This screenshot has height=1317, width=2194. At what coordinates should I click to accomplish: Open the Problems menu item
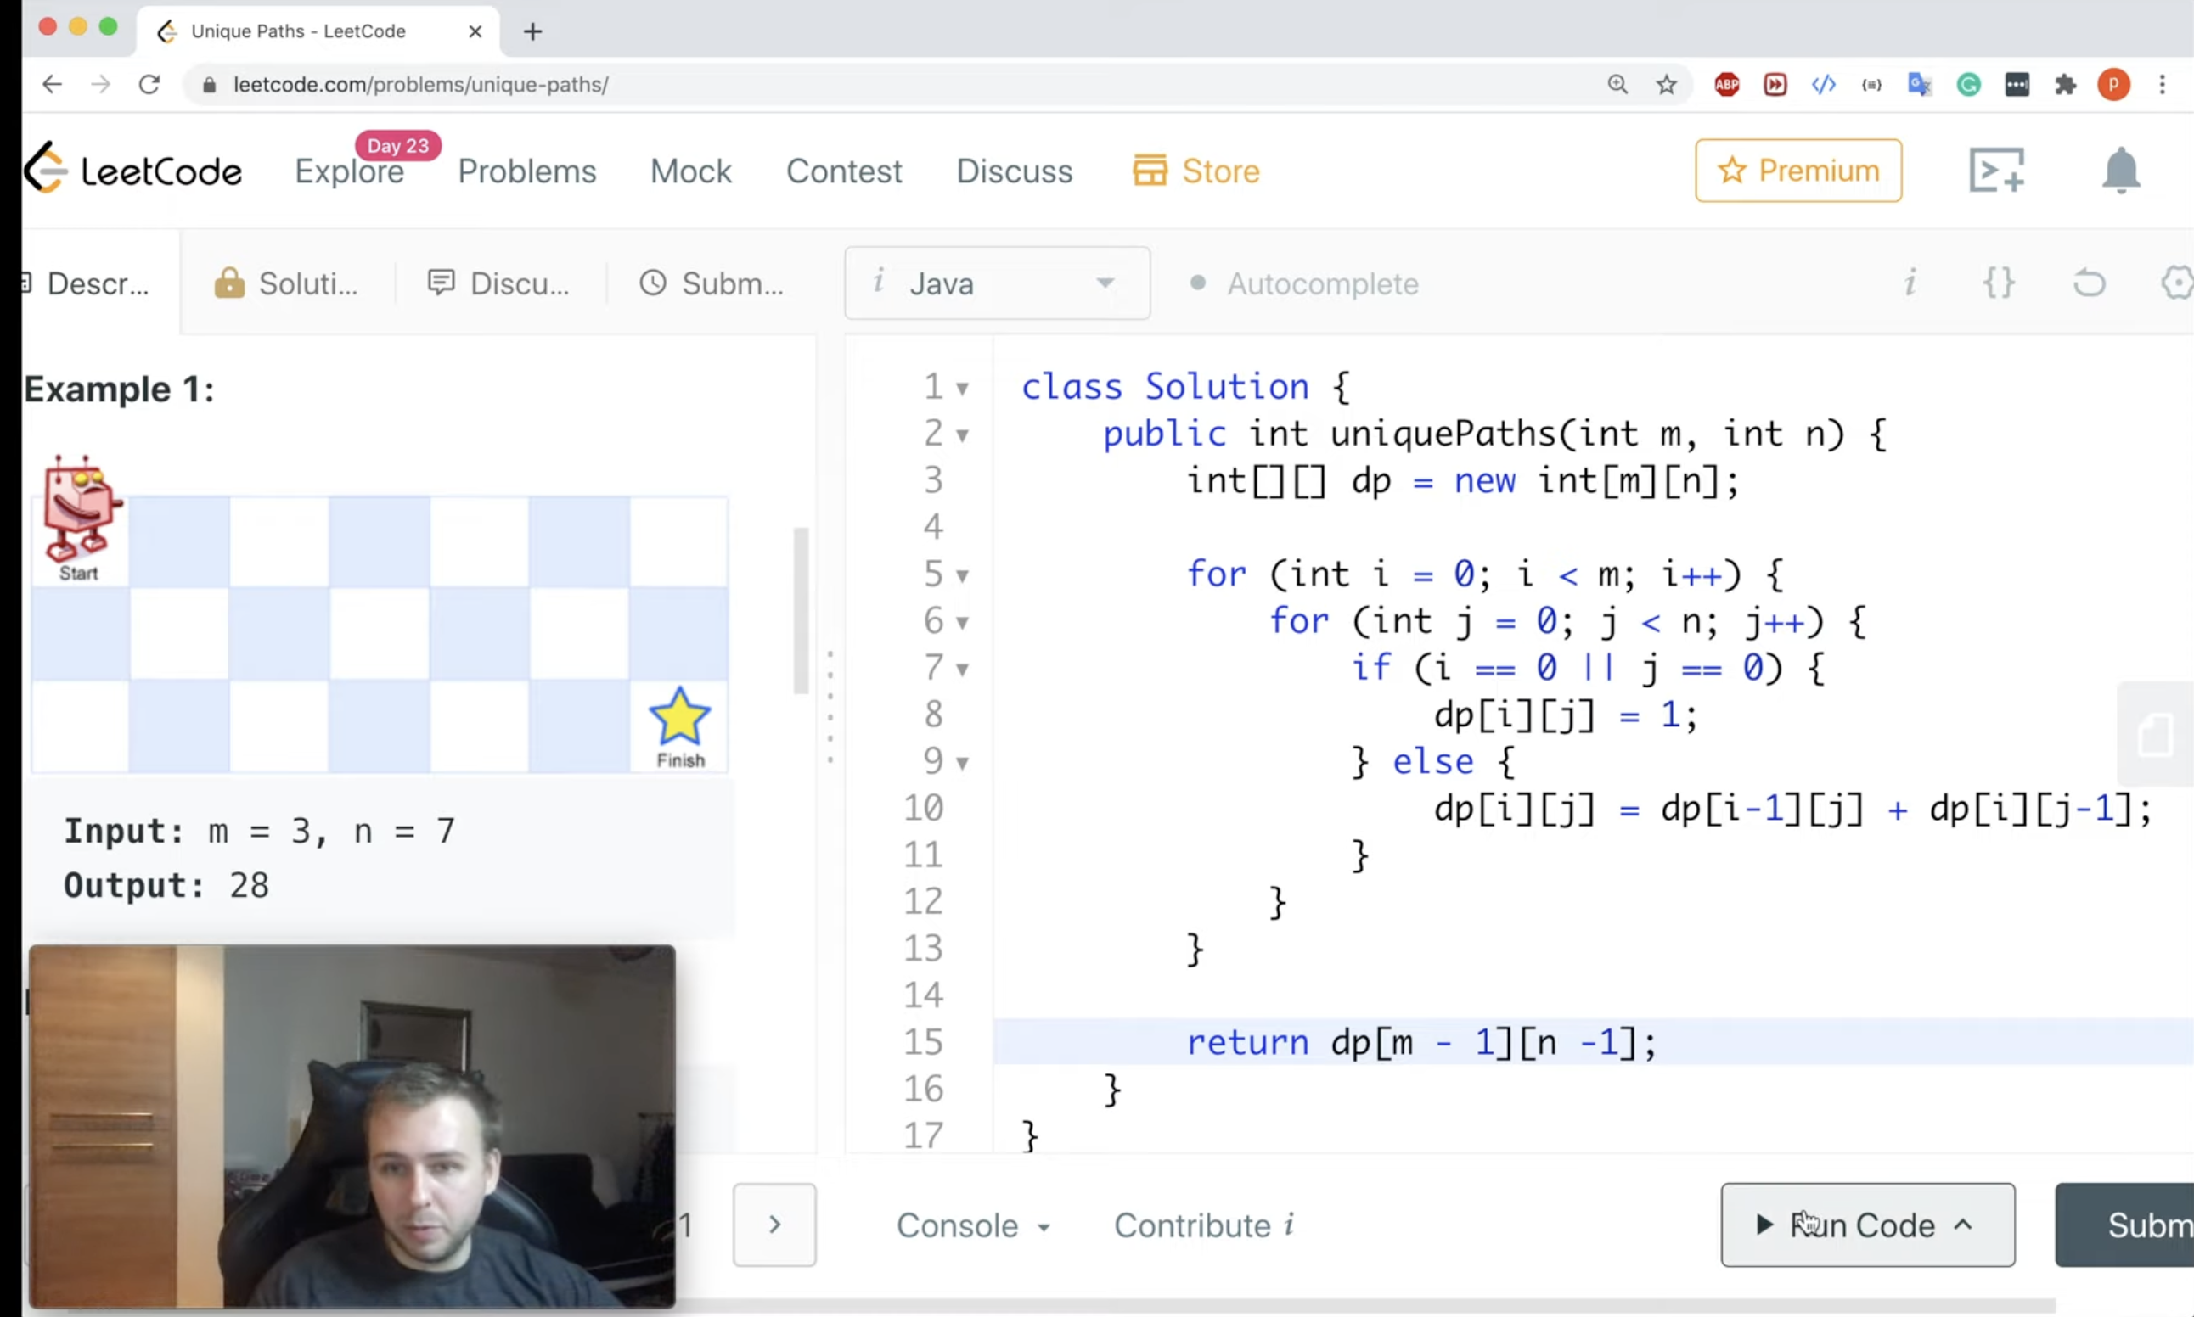click(526, 171)
